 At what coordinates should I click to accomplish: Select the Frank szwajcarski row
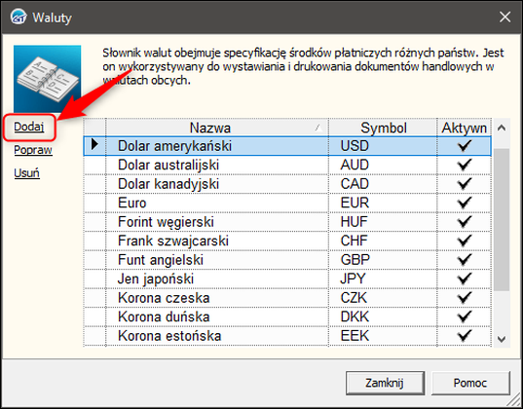[287, 241]
